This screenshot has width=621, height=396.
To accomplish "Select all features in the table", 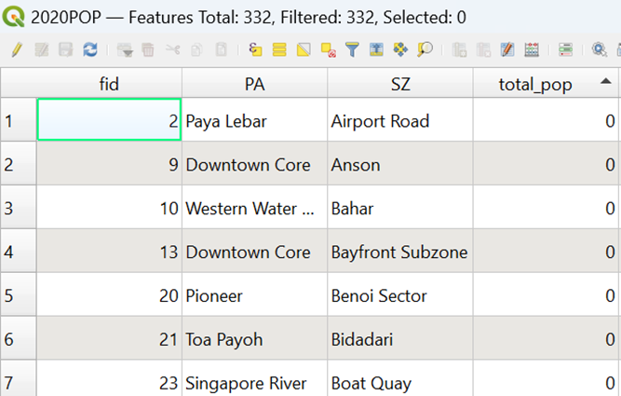I will tap(279, 49).
